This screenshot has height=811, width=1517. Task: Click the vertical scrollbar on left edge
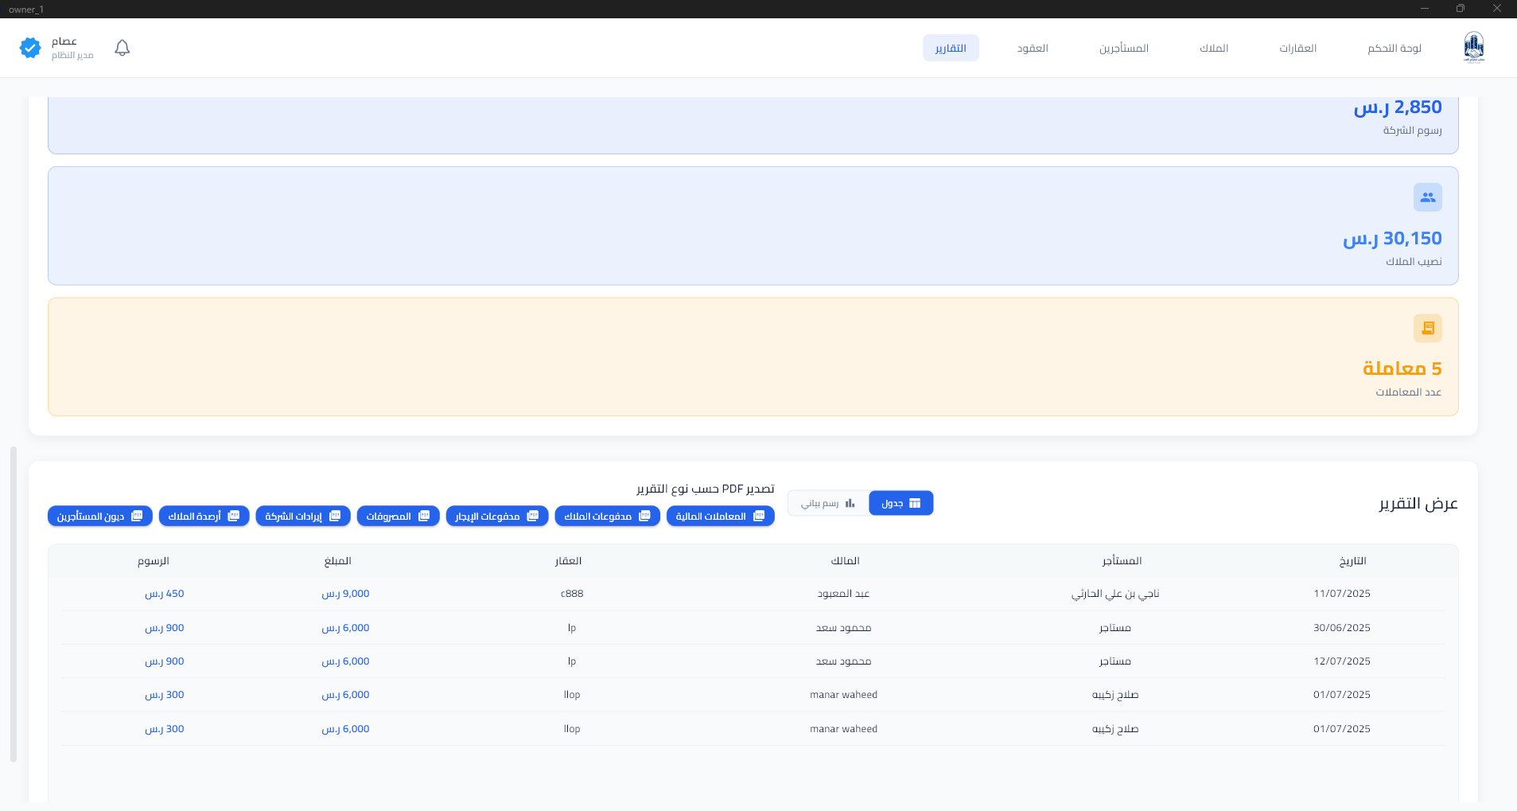(14, 605)
